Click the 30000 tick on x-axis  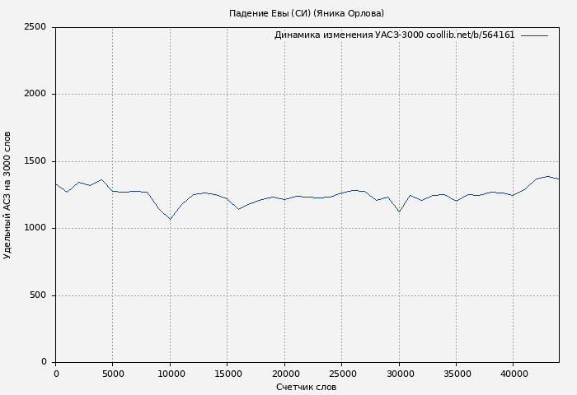tap(399, 374)
